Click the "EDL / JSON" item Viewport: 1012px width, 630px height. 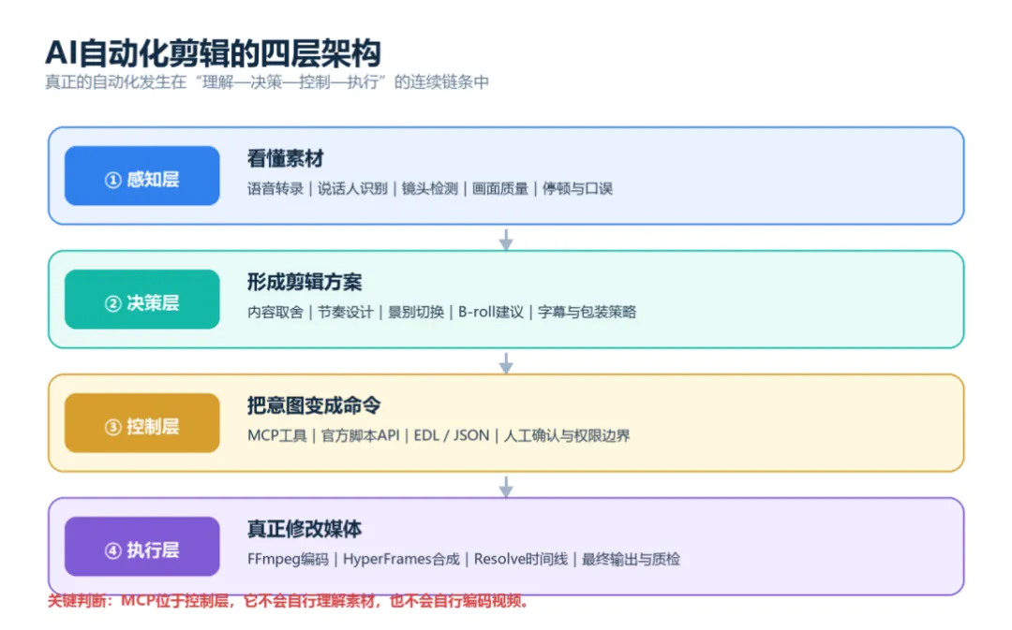451,436
